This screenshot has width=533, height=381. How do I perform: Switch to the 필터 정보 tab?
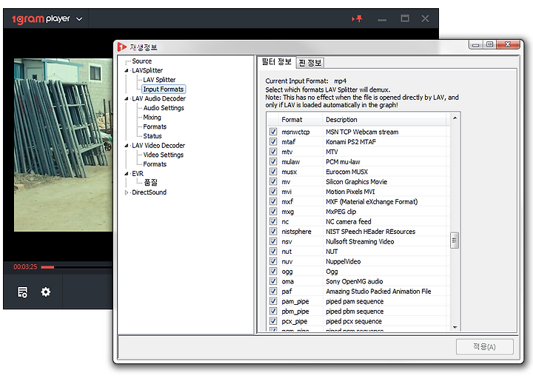click(276, 62)
